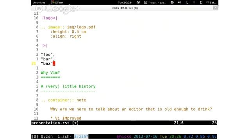Click the '* Vi IMproved' bullet line

click(66, 118)
